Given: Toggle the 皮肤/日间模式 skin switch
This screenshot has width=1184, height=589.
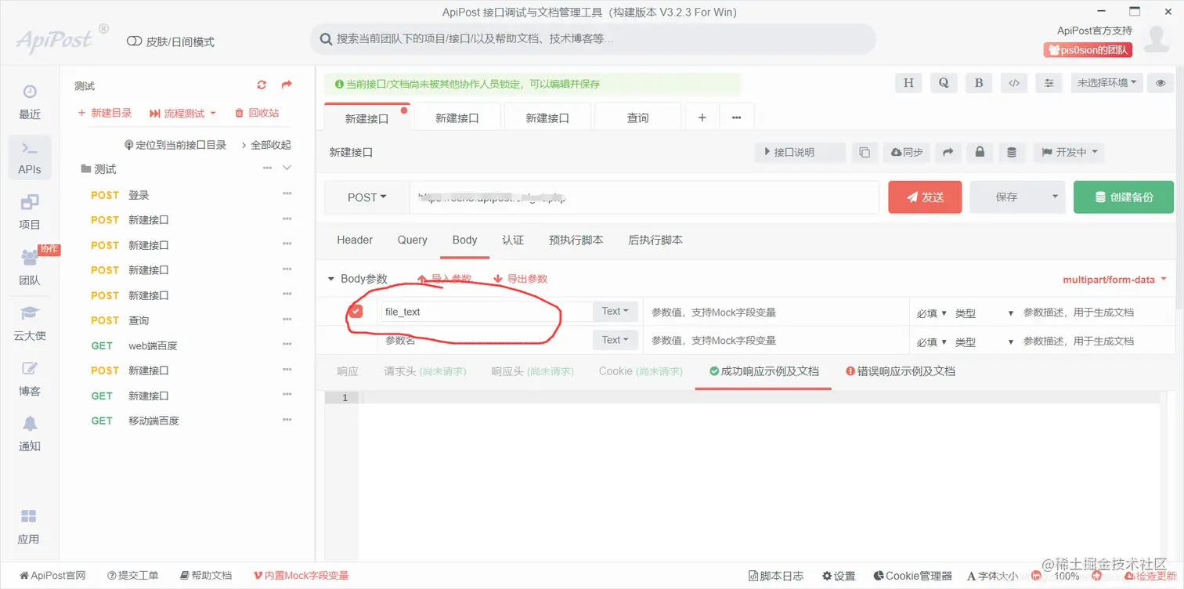Looking at the screenshot, I should pyautogui.click(x=134, y=42).
